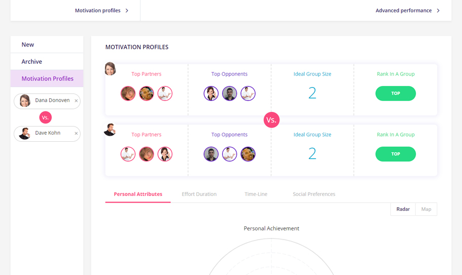
Task: Click Dave Kohn's avatar in sidebar chip
Action: tap(25, 134)
